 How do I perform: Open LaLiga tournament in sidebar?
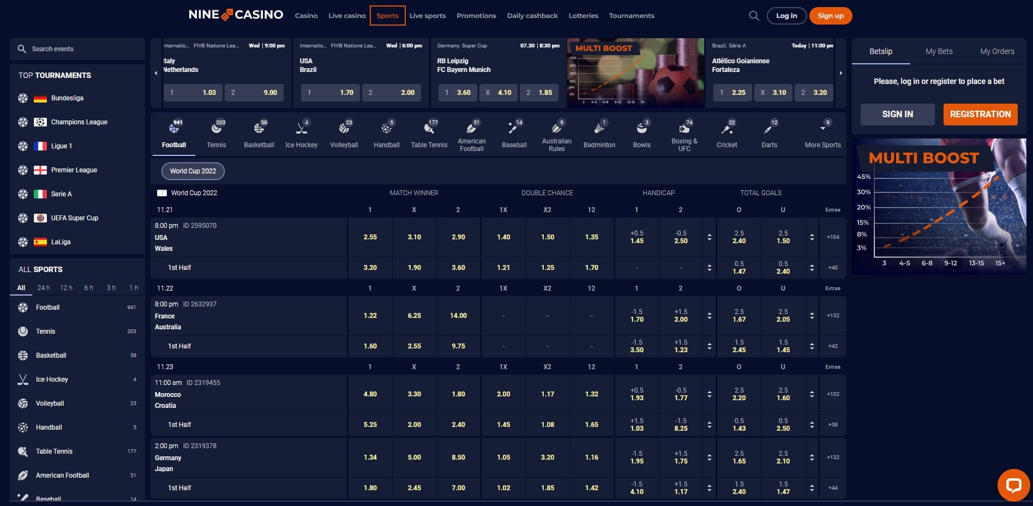coord(77,242)
